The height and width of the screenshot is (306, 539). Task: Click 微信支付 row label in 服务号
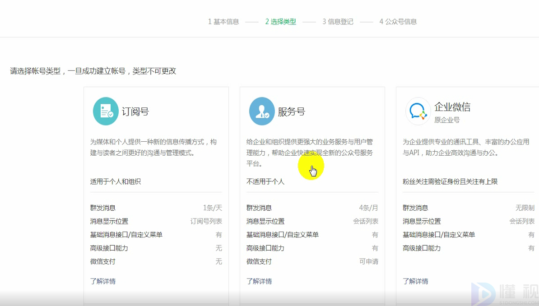click(x=259, y=261)
